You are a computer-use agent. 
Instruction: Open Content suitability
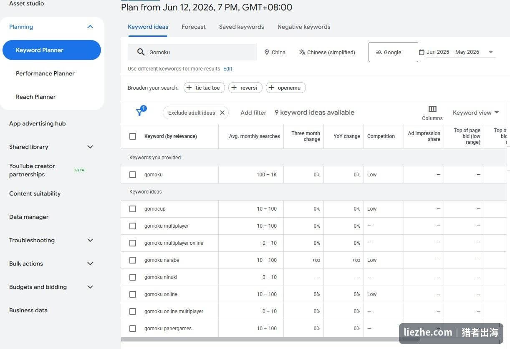pyautogui.click(x=35, y=193)
